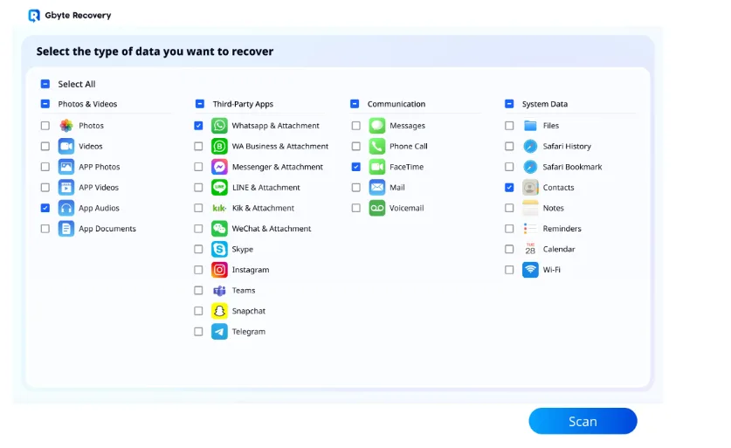Click the Safari History compass icon
Screen dimensions: 731x448
point(530,147)
